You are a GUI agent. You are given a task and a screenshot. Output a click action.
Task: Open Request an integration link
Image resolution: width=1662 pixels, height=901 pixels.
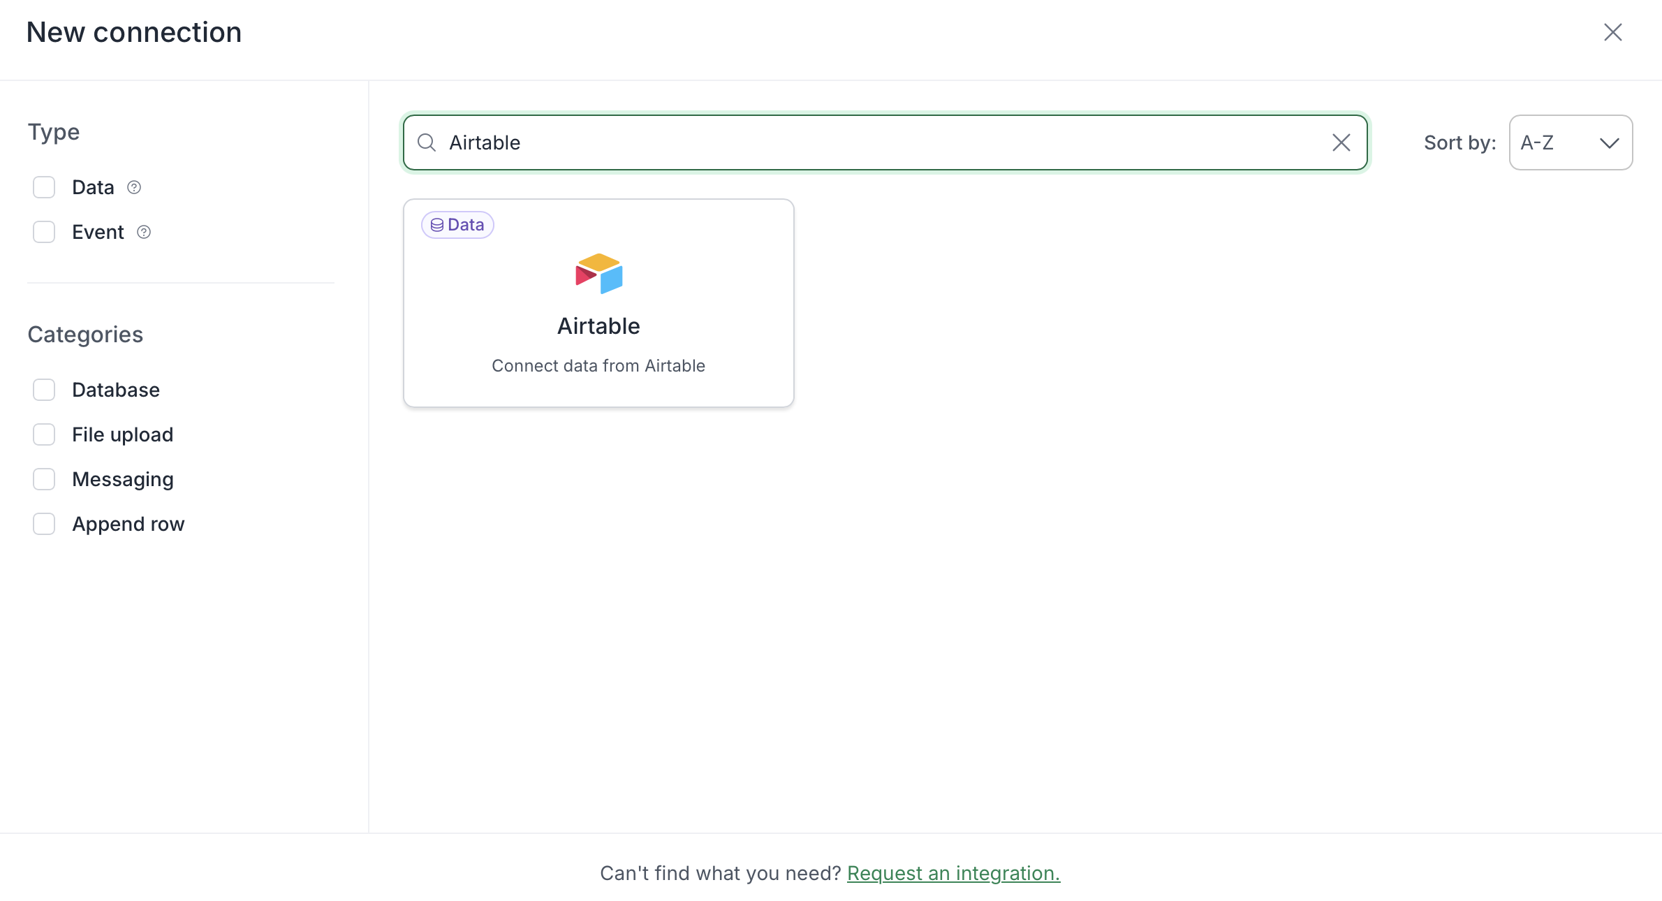click(x=953, y=873)
